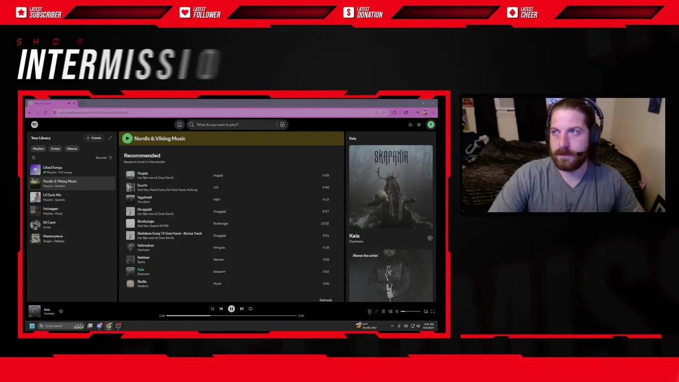Image resolution: width=679 pixels, height=382 pixels.
Task: Search inside Your Library
Action: point(33,158)
